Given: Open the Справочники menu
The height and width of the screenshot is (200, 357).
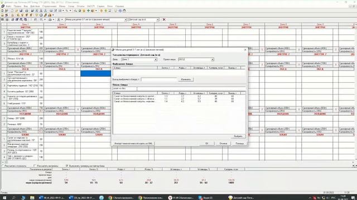Looking at the screenshot, I should pyautogui.click(x=49, y=6).
